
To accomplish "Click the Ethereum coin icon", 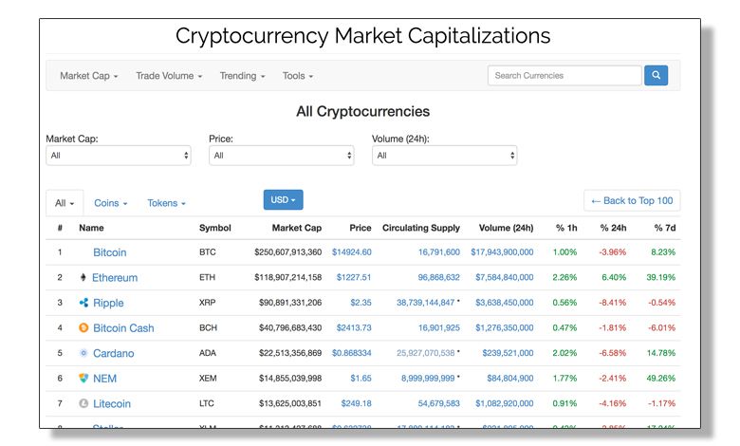I will pos(83,277).
